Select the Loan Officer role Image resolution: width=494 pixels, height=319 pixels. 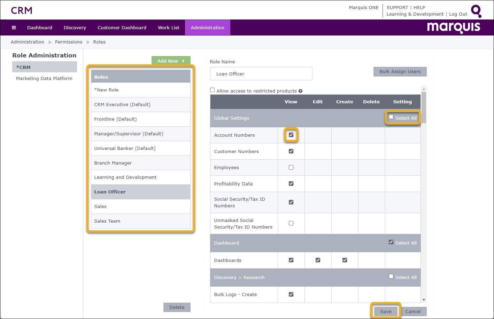[x=141, y=192]
